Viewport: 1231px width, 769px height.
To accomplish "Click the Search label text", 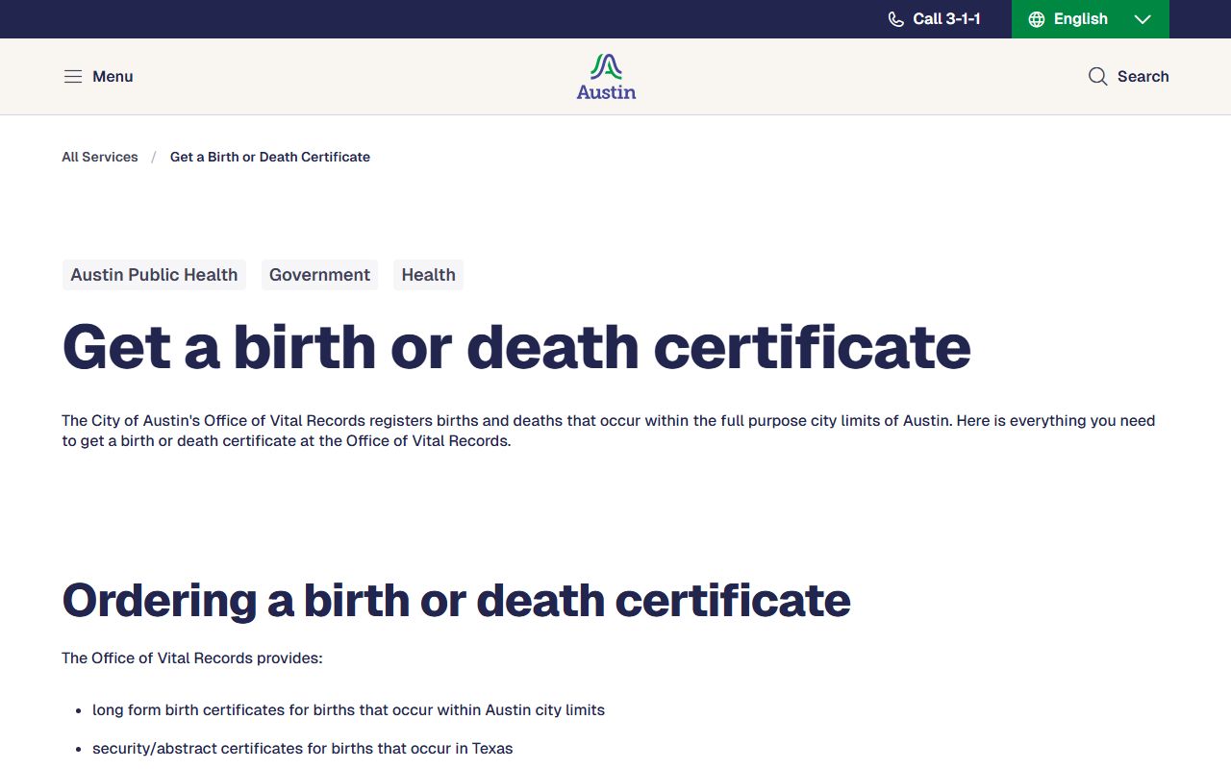I will click(1143, 77).
